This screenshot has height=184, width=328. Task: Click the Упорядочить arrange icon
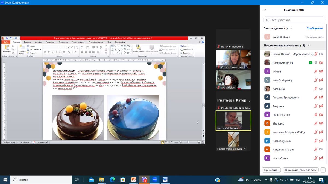[x=139, y=47]
